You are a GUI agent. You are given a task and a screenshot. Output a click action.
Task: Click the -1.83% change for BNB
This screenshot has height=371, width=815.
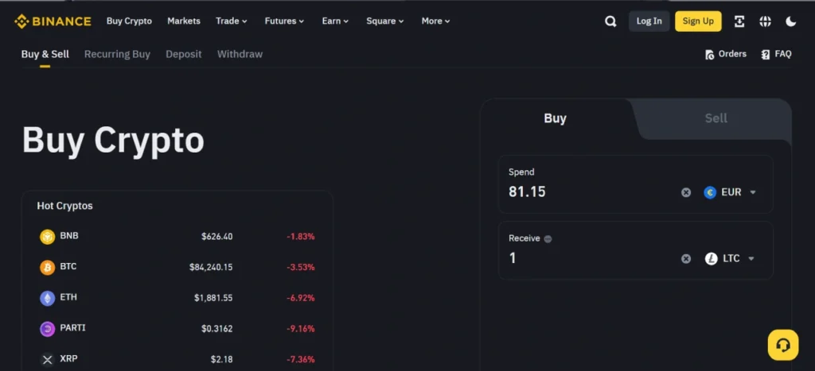(300, 237)
